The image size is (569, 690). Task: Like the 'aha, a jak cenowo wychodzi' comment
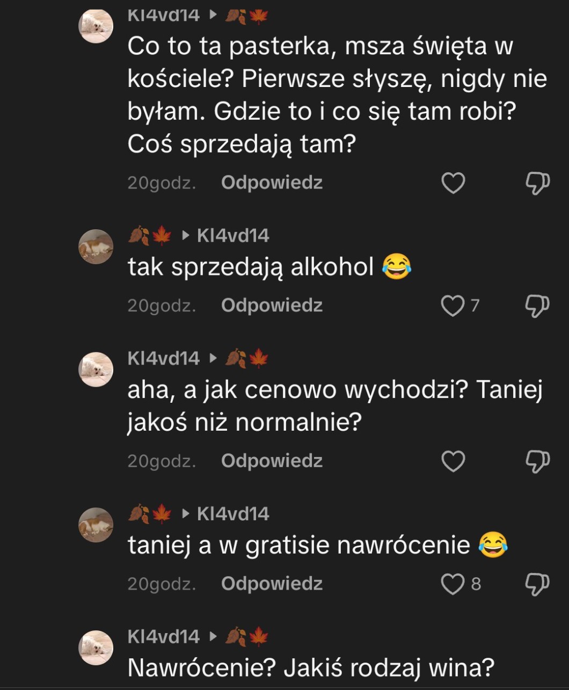coord(453,461)
